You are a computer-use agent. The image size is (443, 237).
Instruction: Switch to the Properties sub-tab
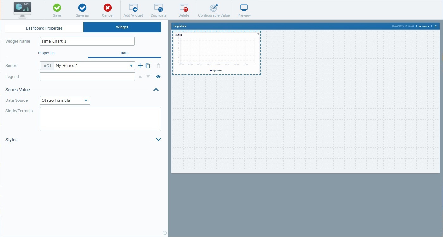point(47,53)
